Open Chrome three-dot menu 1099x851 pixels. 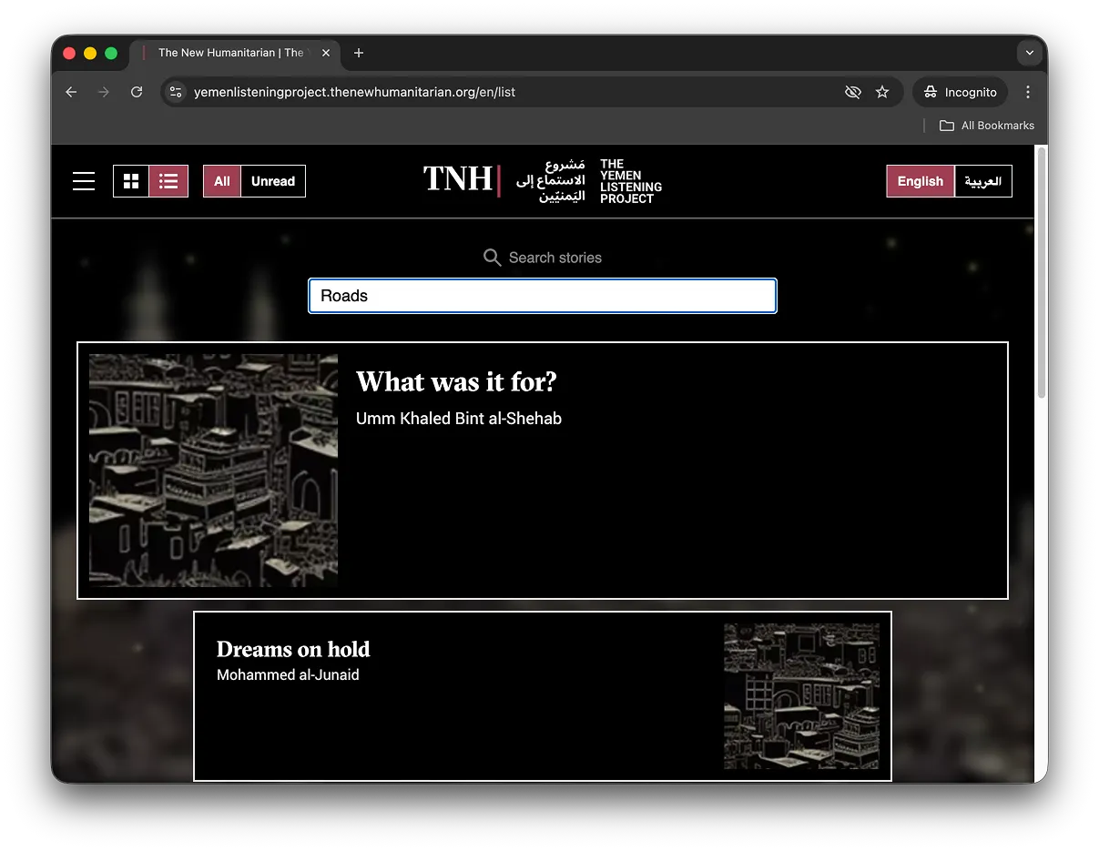[x=1028, y=92]
